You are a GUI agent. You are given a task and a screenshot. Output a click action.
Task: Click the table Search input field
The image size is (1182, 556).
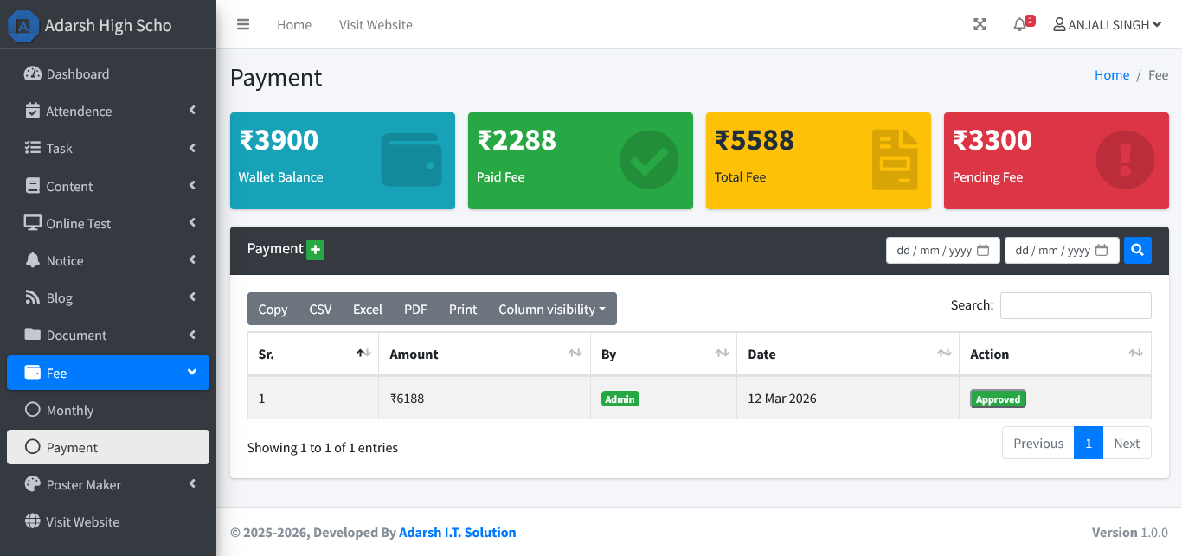tap(1075, 305)
